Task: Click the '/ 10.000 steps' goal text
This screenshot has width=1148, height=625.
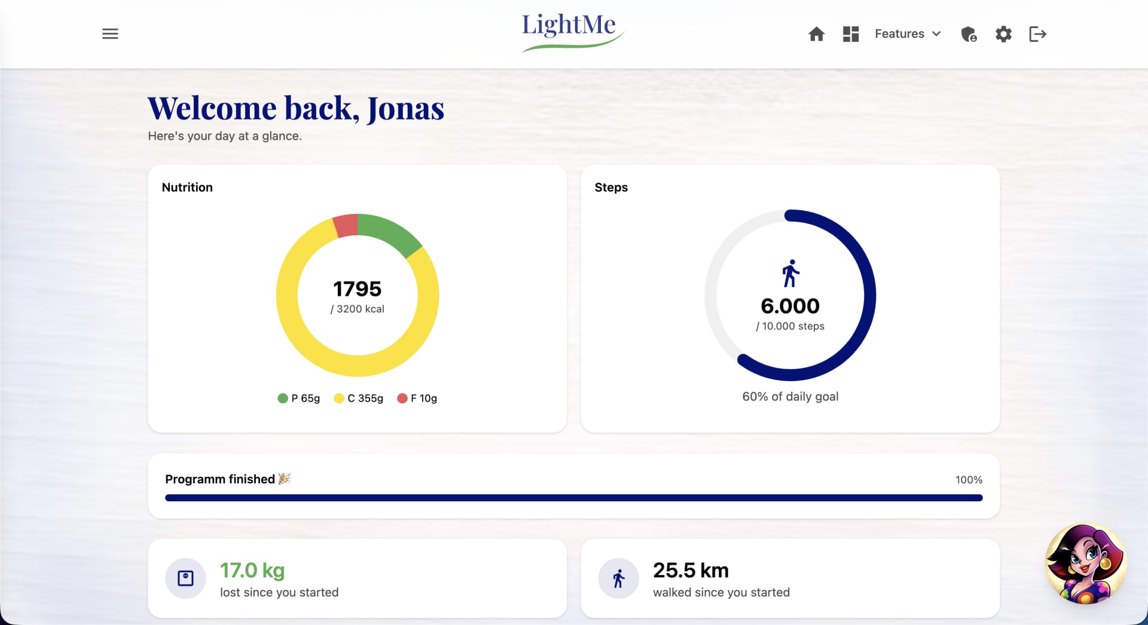Action: tap(790, 326)
